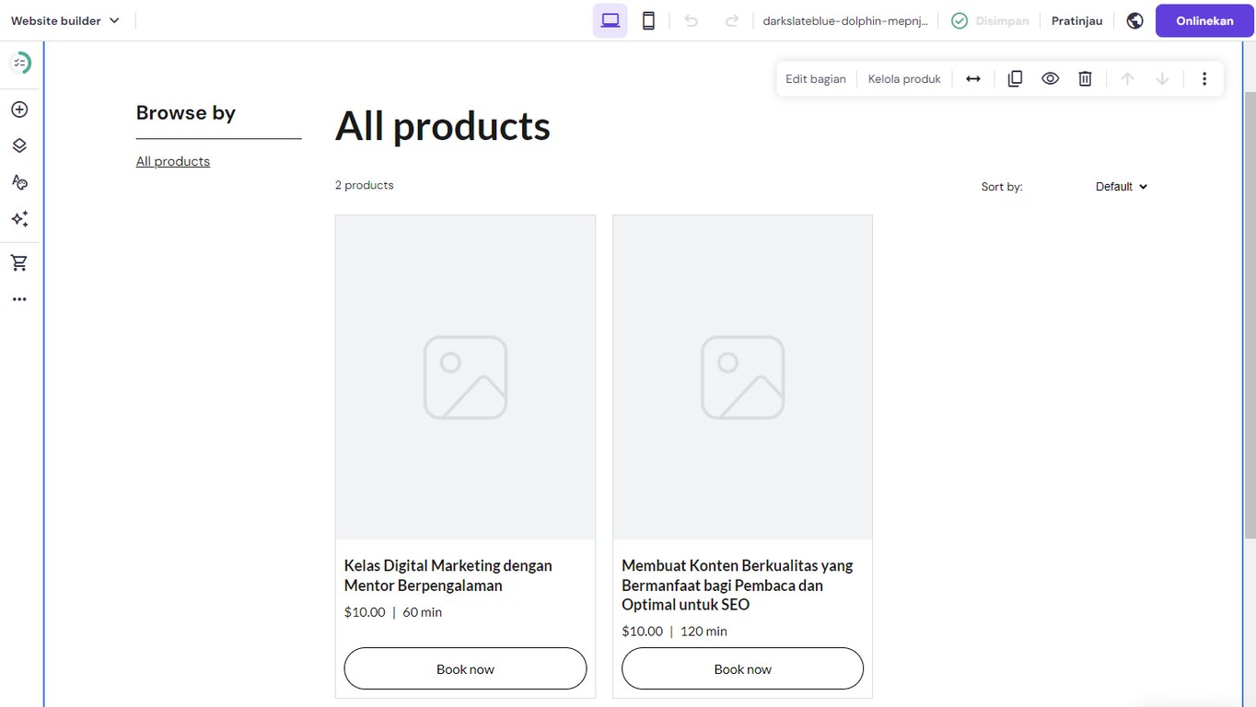Expand the Website builder dropdown menu
This screenshot has height=707, width=1256.
click(64, 19)
